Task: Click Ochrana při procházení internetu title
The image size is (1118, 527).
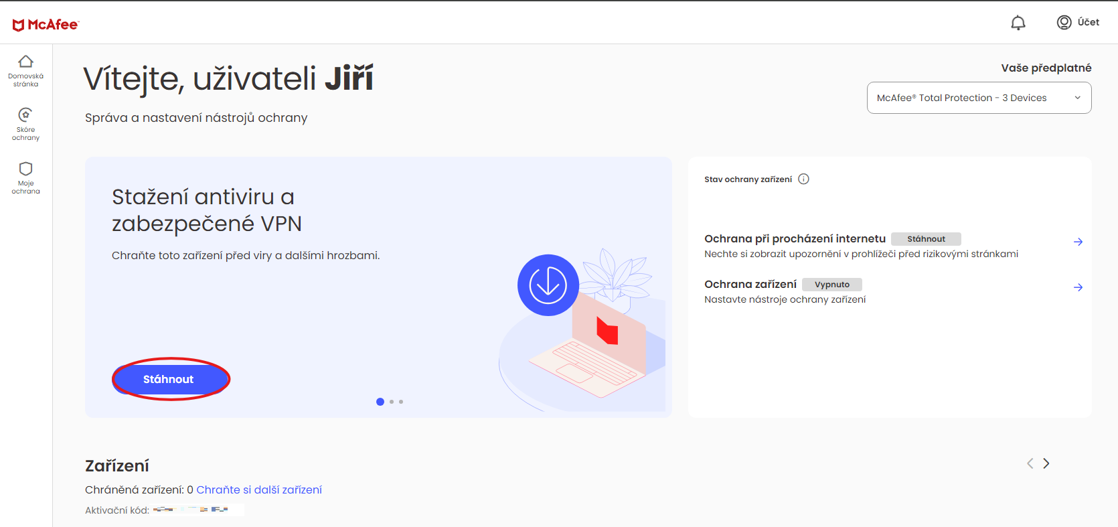Action: tap(795, 238)
